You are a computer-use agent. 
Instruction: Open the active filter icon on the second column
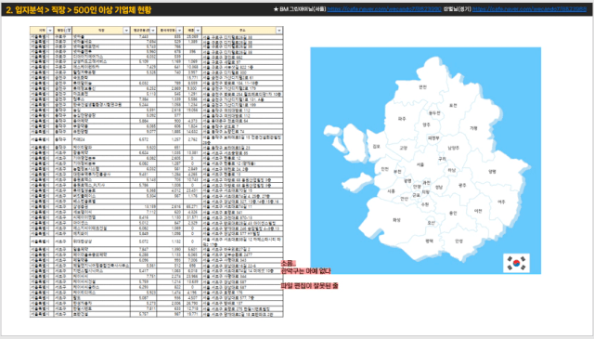tap(68, 31)
